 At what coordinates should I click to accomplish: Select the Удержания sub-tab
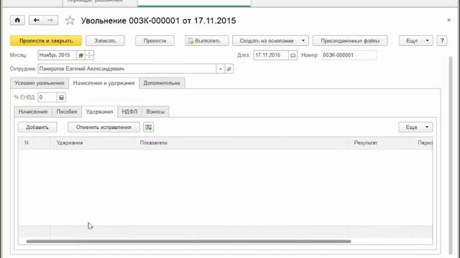(x=99, y=112)
